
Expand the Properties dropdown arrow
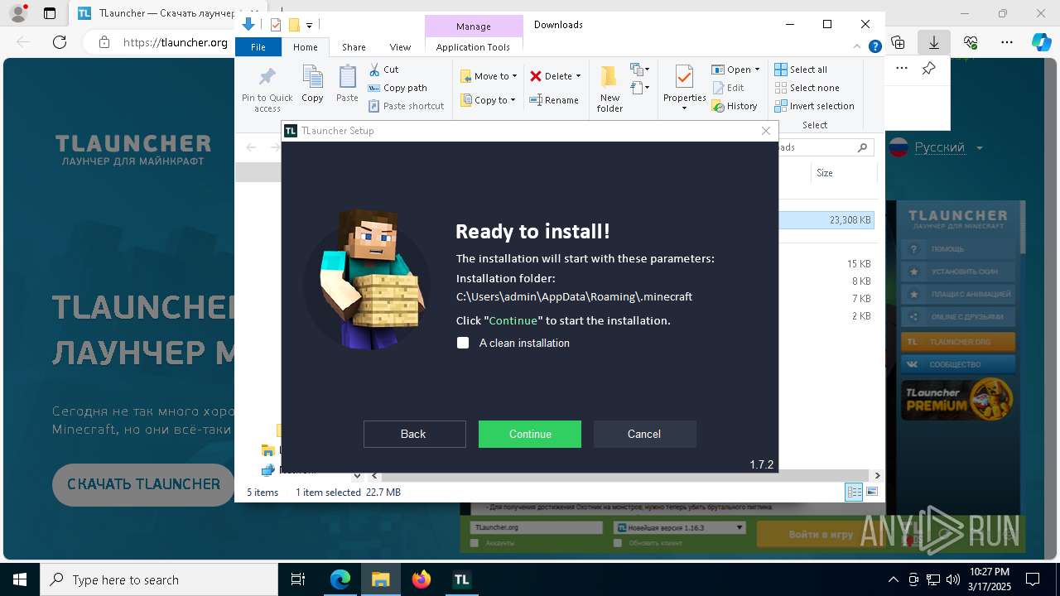coord(684,108)
